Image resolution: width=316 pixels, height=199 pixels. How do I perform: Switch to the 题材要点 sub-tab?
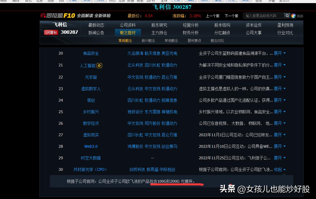click(x=194, y=41)
